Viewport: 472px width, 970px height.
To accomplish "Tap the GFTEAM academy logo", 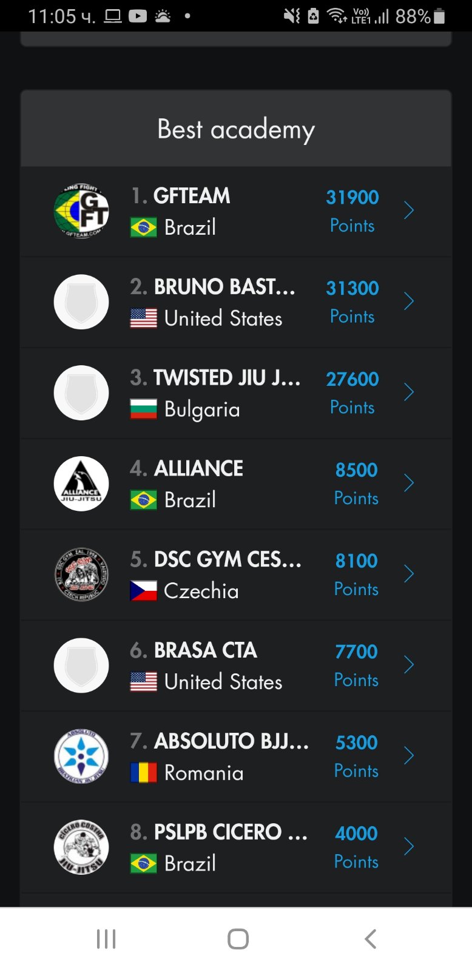I will tap(81, 211).
